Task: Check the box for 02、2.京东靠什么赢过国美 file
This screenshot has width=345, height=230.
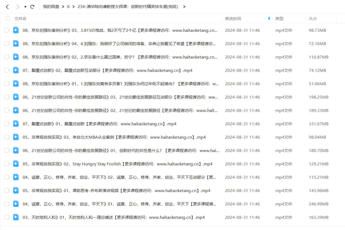Action: click(x=7, y=57)
